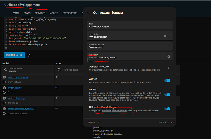Click the État column header
Viewport: 211px width, 139px height.
click(x=58, y=64)
